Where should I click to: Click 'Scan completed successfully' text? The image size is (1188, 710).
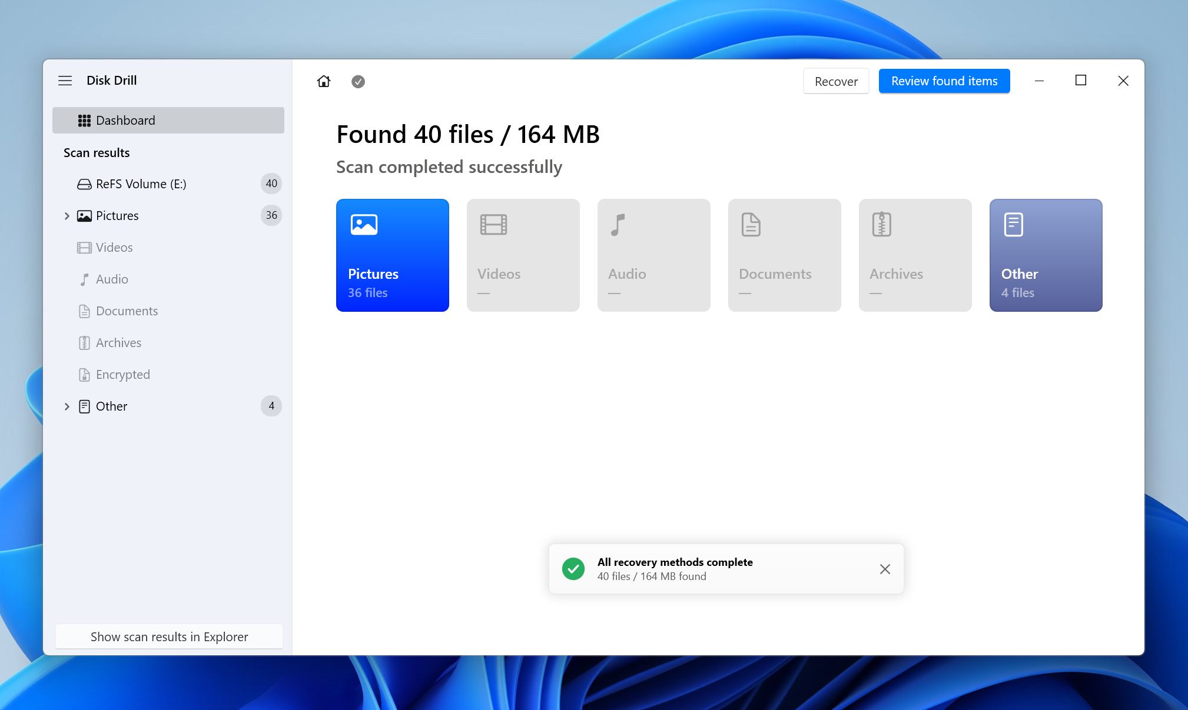click(449, 167)
